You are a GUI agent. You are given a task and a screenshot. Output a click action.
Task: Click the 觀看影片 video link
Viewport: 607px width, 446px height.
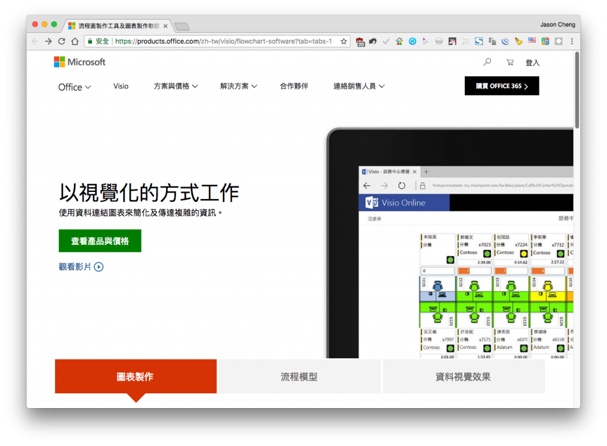(x=81, y=267)
